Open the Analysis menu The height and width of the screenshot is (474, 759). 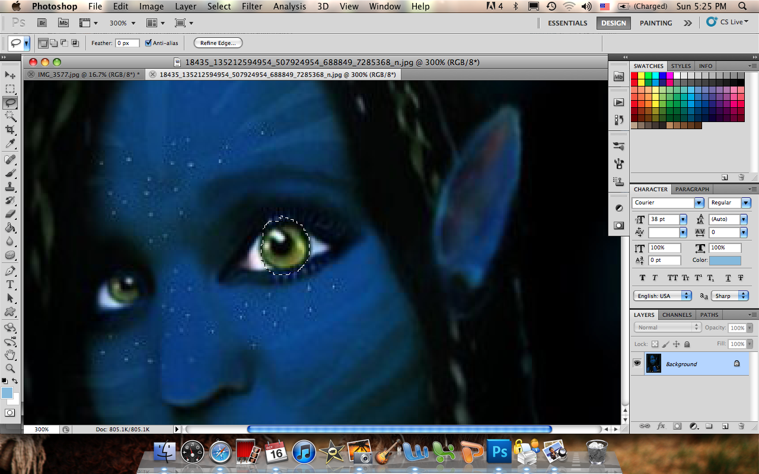click(x=290, y=7)
